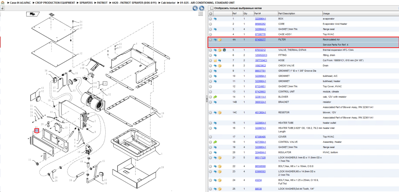Open part number 401360A1 link
Screen dimensions: 399x192
coord(260,112)
